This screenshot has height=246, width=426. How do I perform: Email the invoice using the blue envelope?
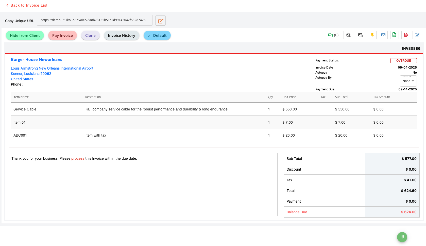(383, 35)
